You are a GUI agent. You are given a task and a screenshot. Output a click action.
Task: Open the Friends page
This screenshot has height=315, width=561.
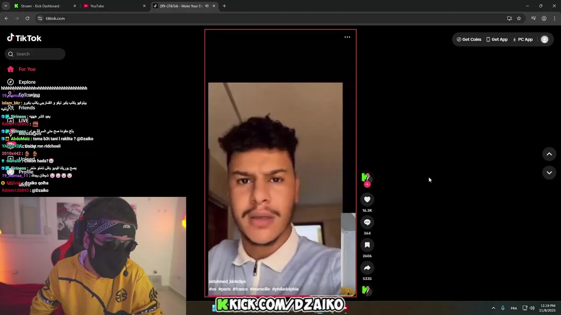click(x=22, y=108)
